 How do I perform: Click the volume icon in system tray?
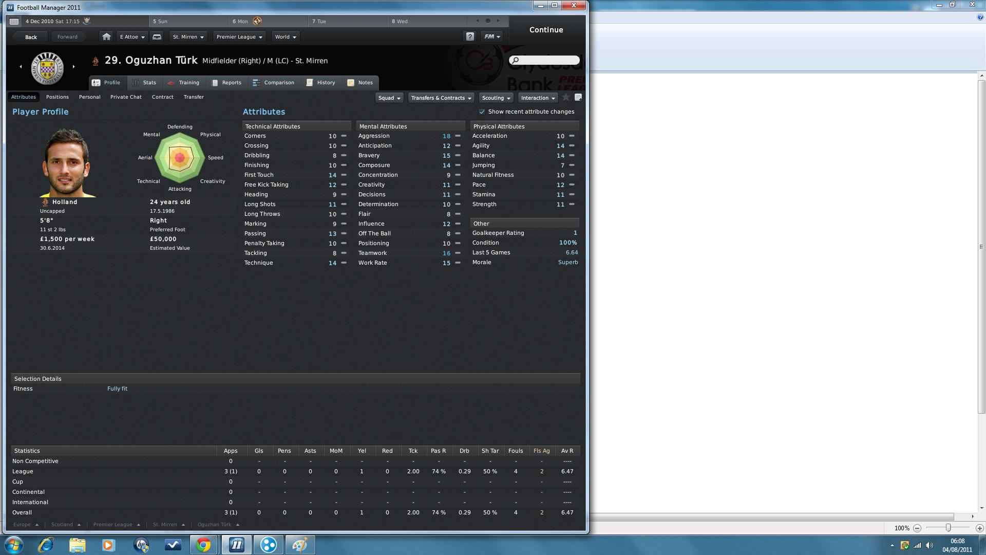coord(929,545)
